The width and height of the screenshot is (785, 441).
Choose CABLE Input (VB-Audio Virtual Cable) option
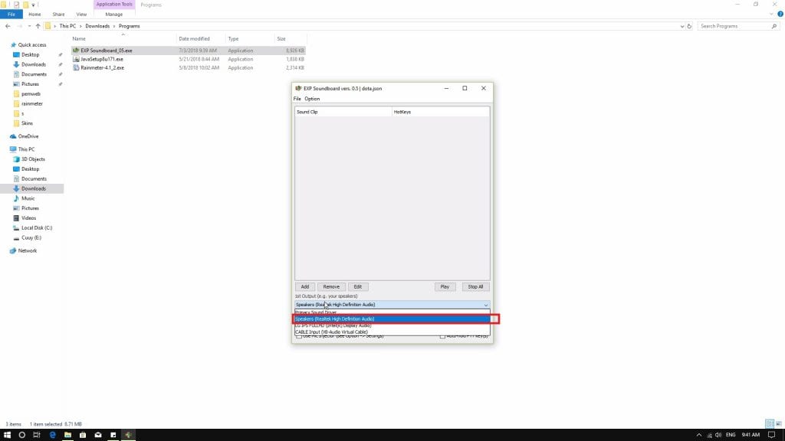point(392,332)
